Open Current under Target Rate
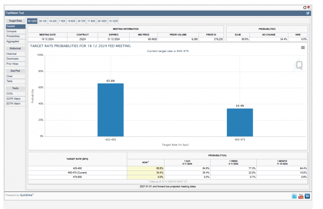Image resolution: width=323 pixels, height=209 pixels. point(16,26)
